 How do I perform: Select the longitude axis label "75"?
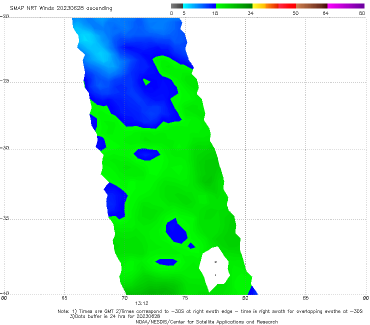(x=185, y=298)
